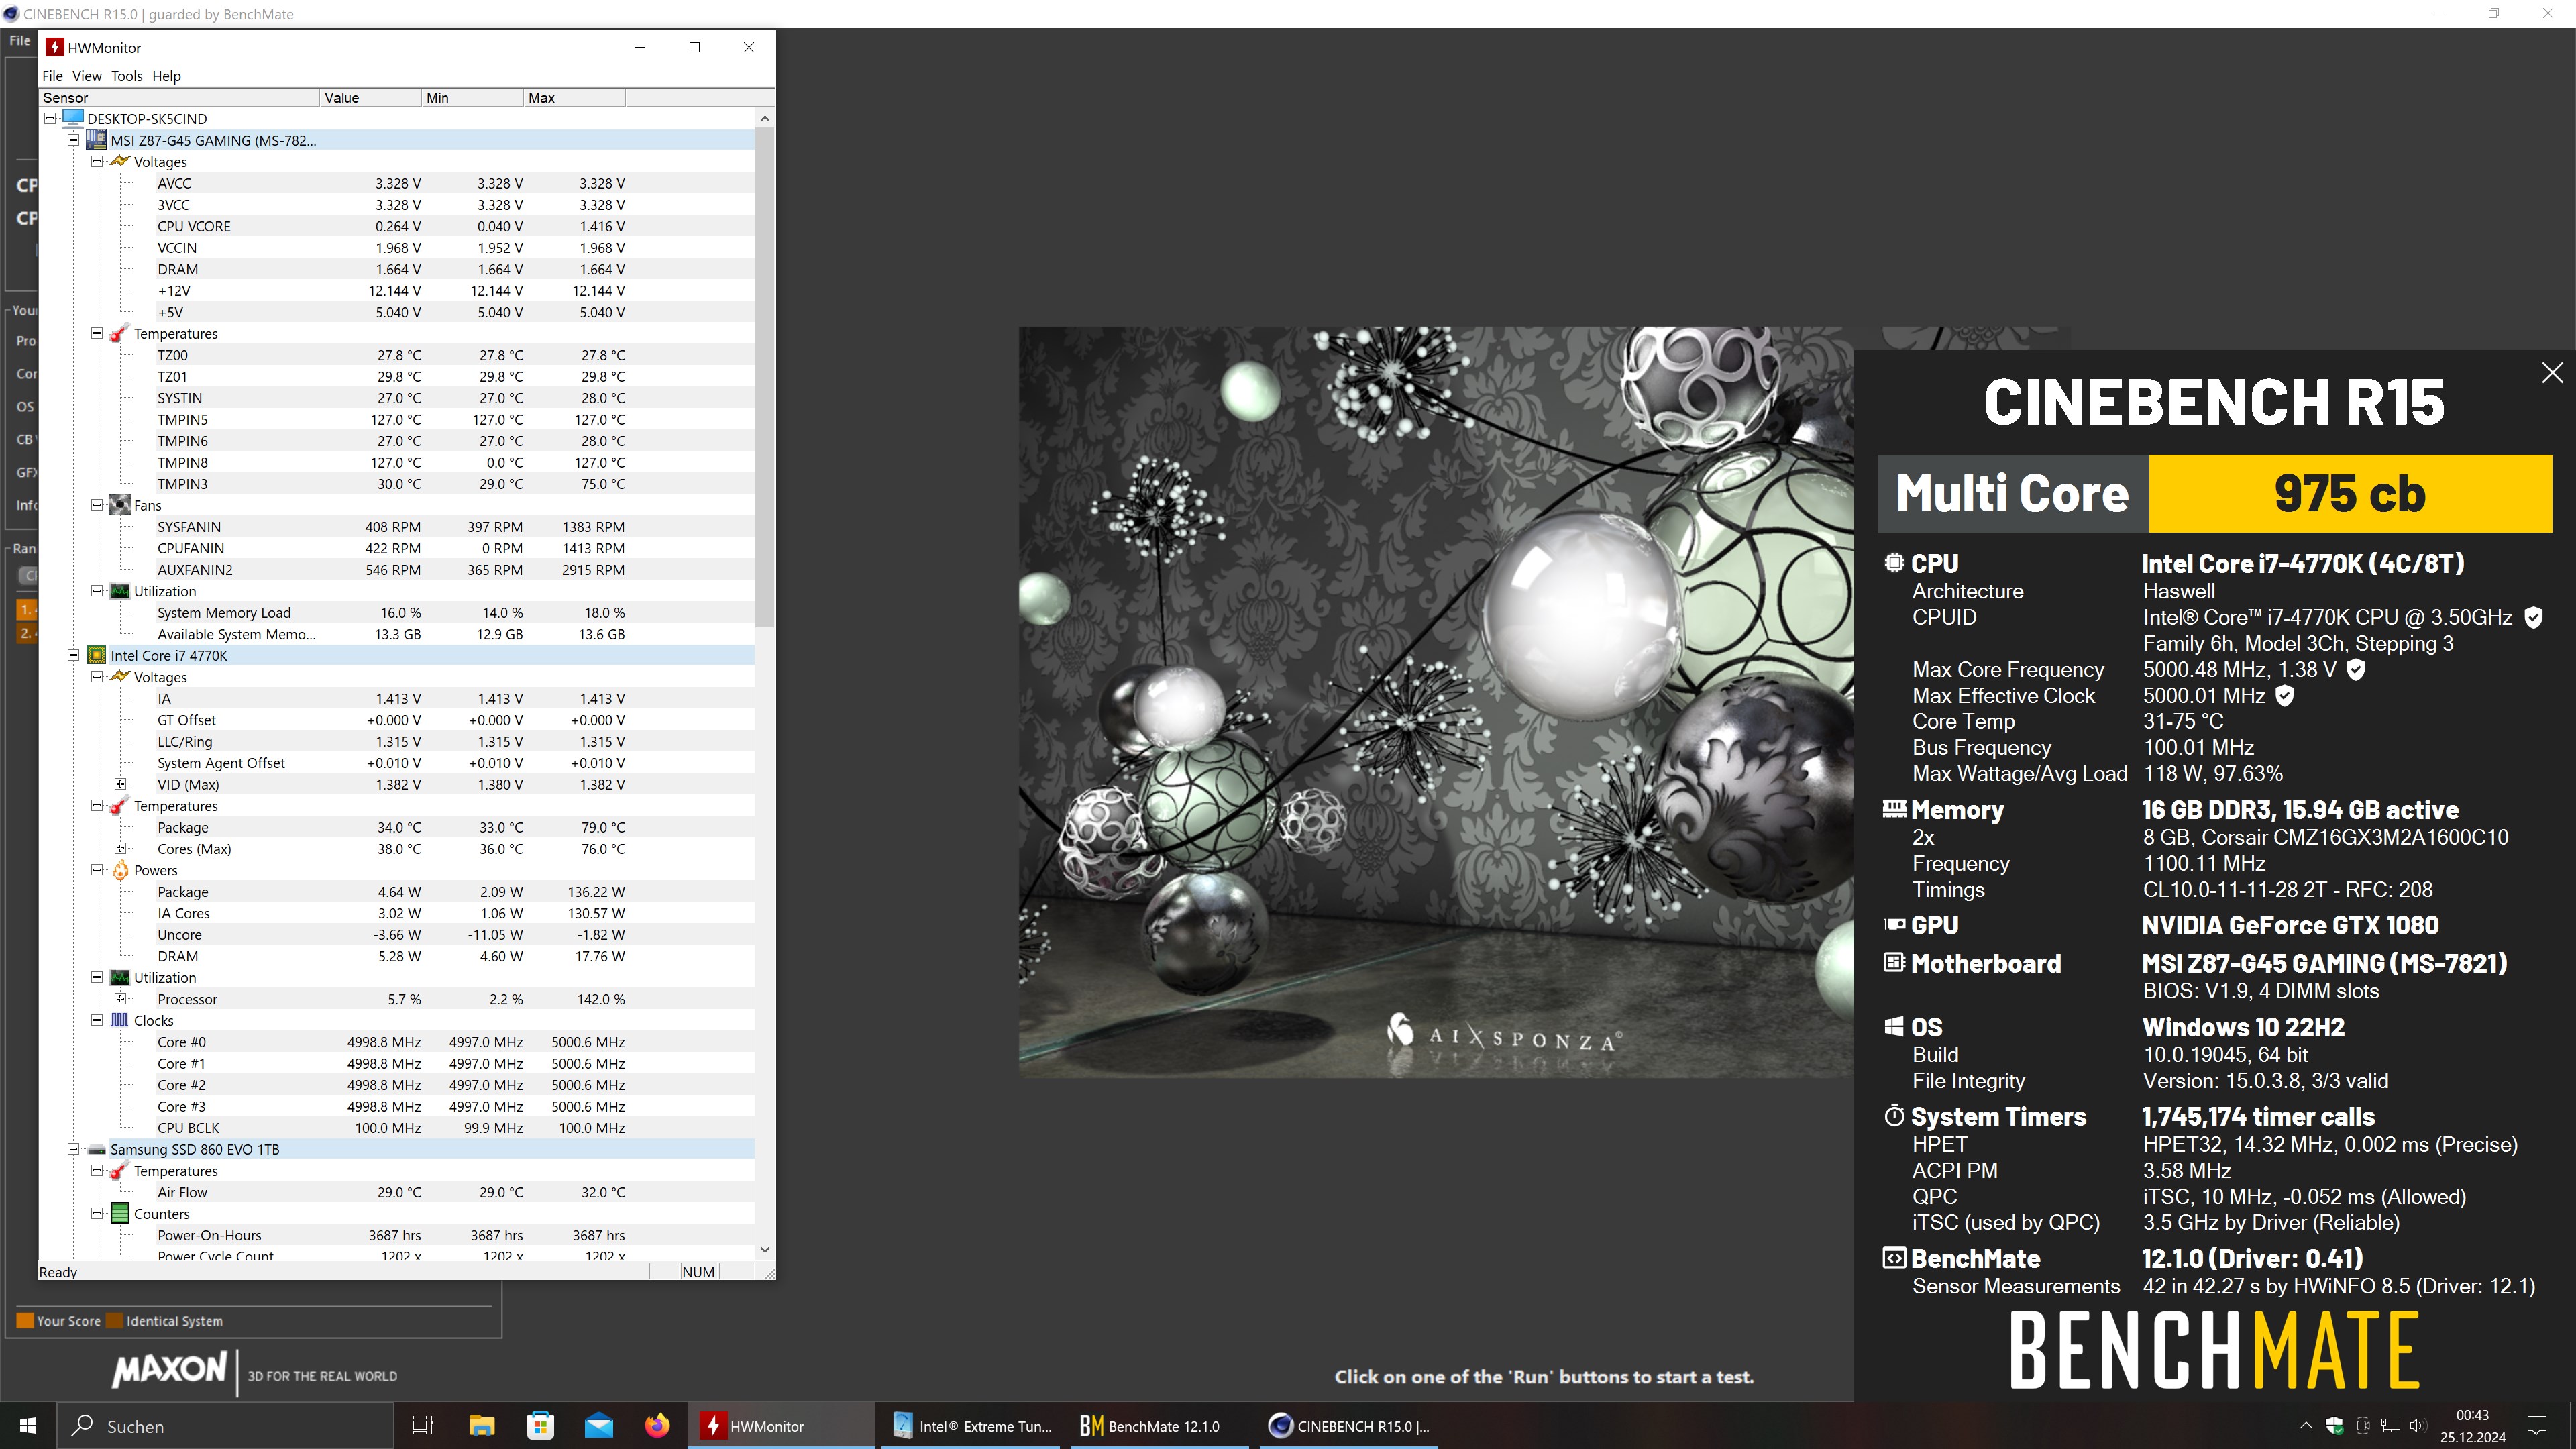The image size is (2576, 1449).
Task: Expand the VID (Max) row
Action: point(120,784)
